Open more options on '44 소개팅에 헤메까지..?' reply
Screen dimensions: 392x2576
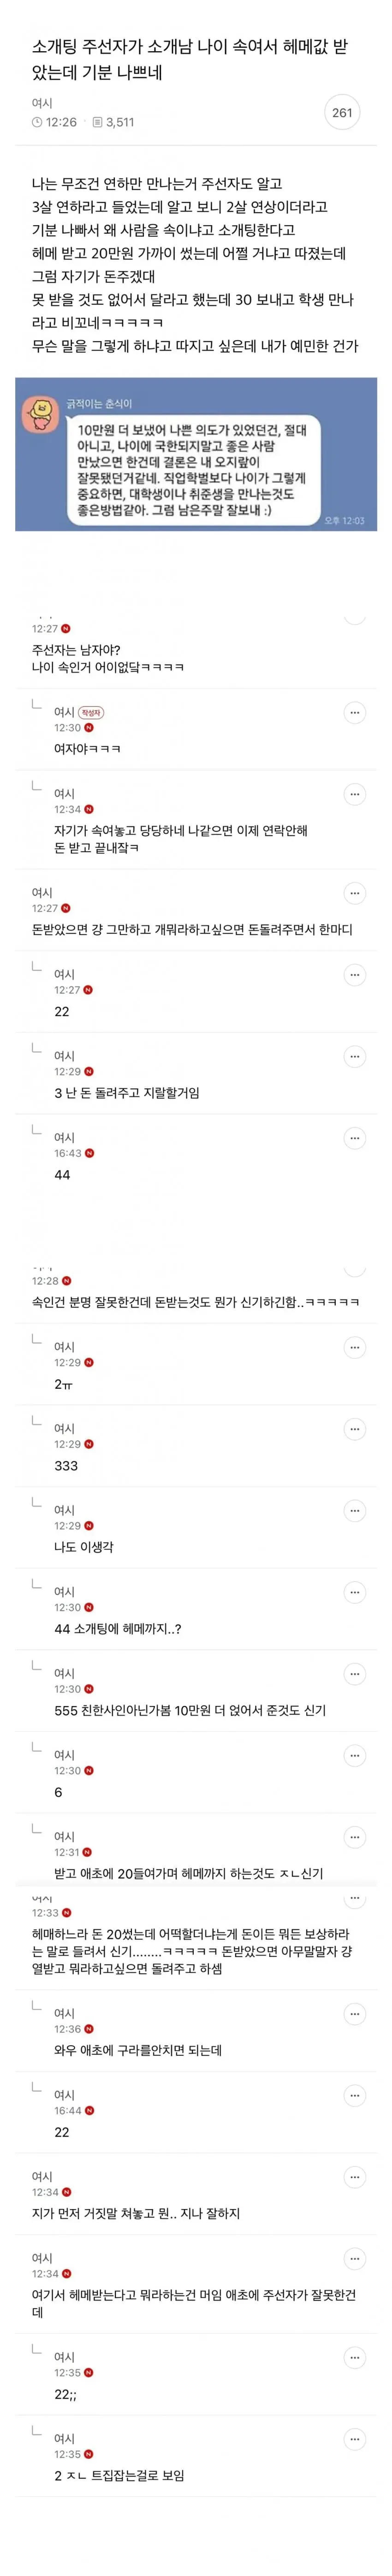pos(354,1592)
